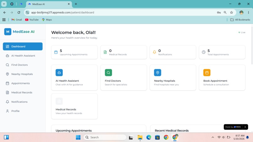Open Notifications in the sidebar
Image resolution: width=253 pixels, height=142 pixels.
[23, 102]
